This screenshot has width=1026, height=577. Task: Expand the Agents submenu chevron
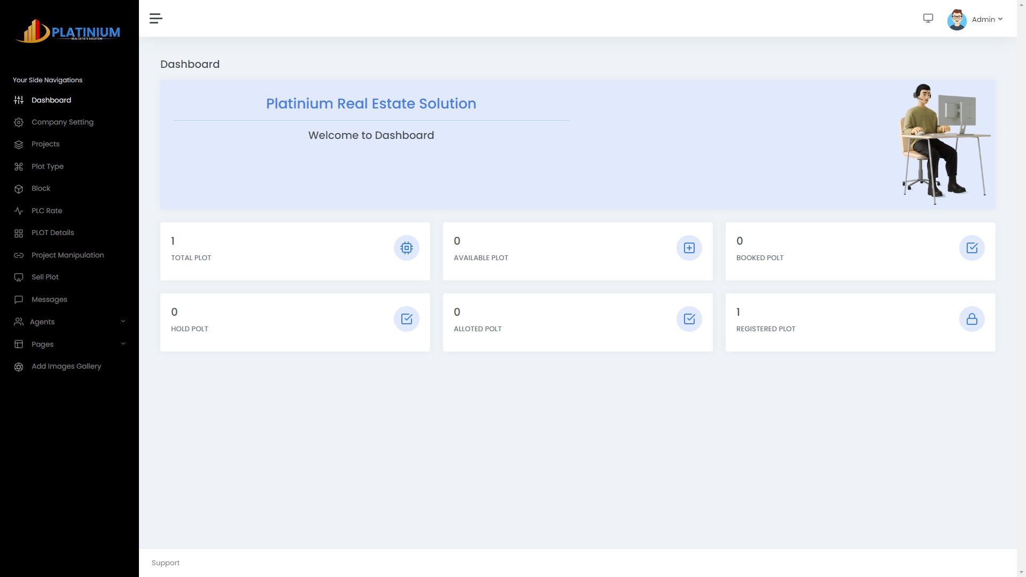(x=123, y=322)
